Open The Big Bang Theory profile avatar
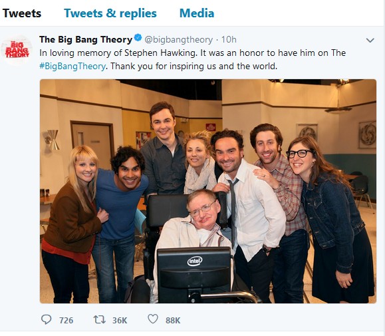Viewport: 385px width, 336px height. click(x=17, y=50)
